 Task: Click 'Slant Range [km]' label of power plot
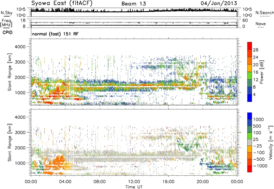(10, 72)
